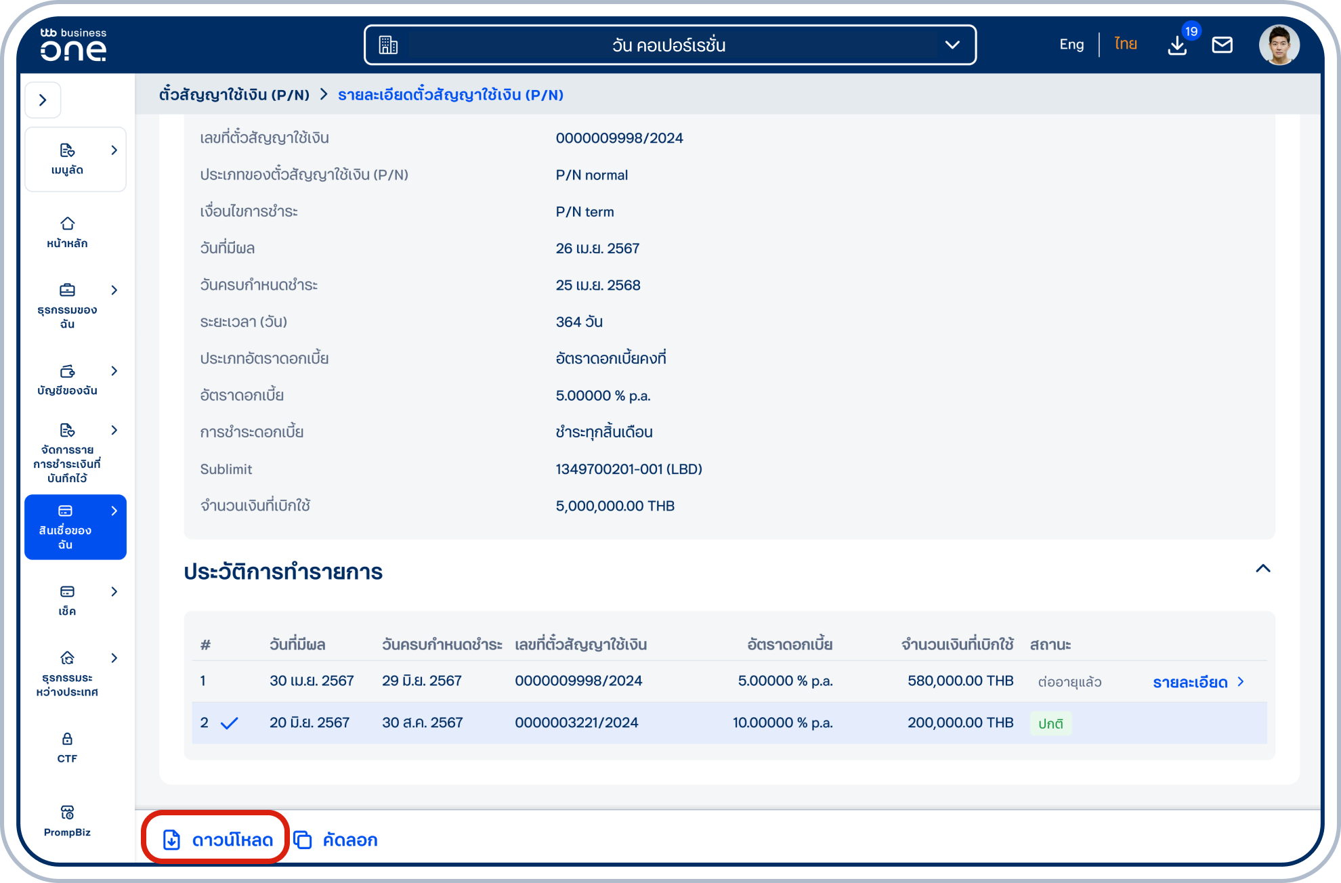Image resolution: width=1341 pixels, height=883 pixels.
Task: Go to ตั๋วสัญญาใช้เงิน (P/N) breadcrumb
Action: coord(234,95)
